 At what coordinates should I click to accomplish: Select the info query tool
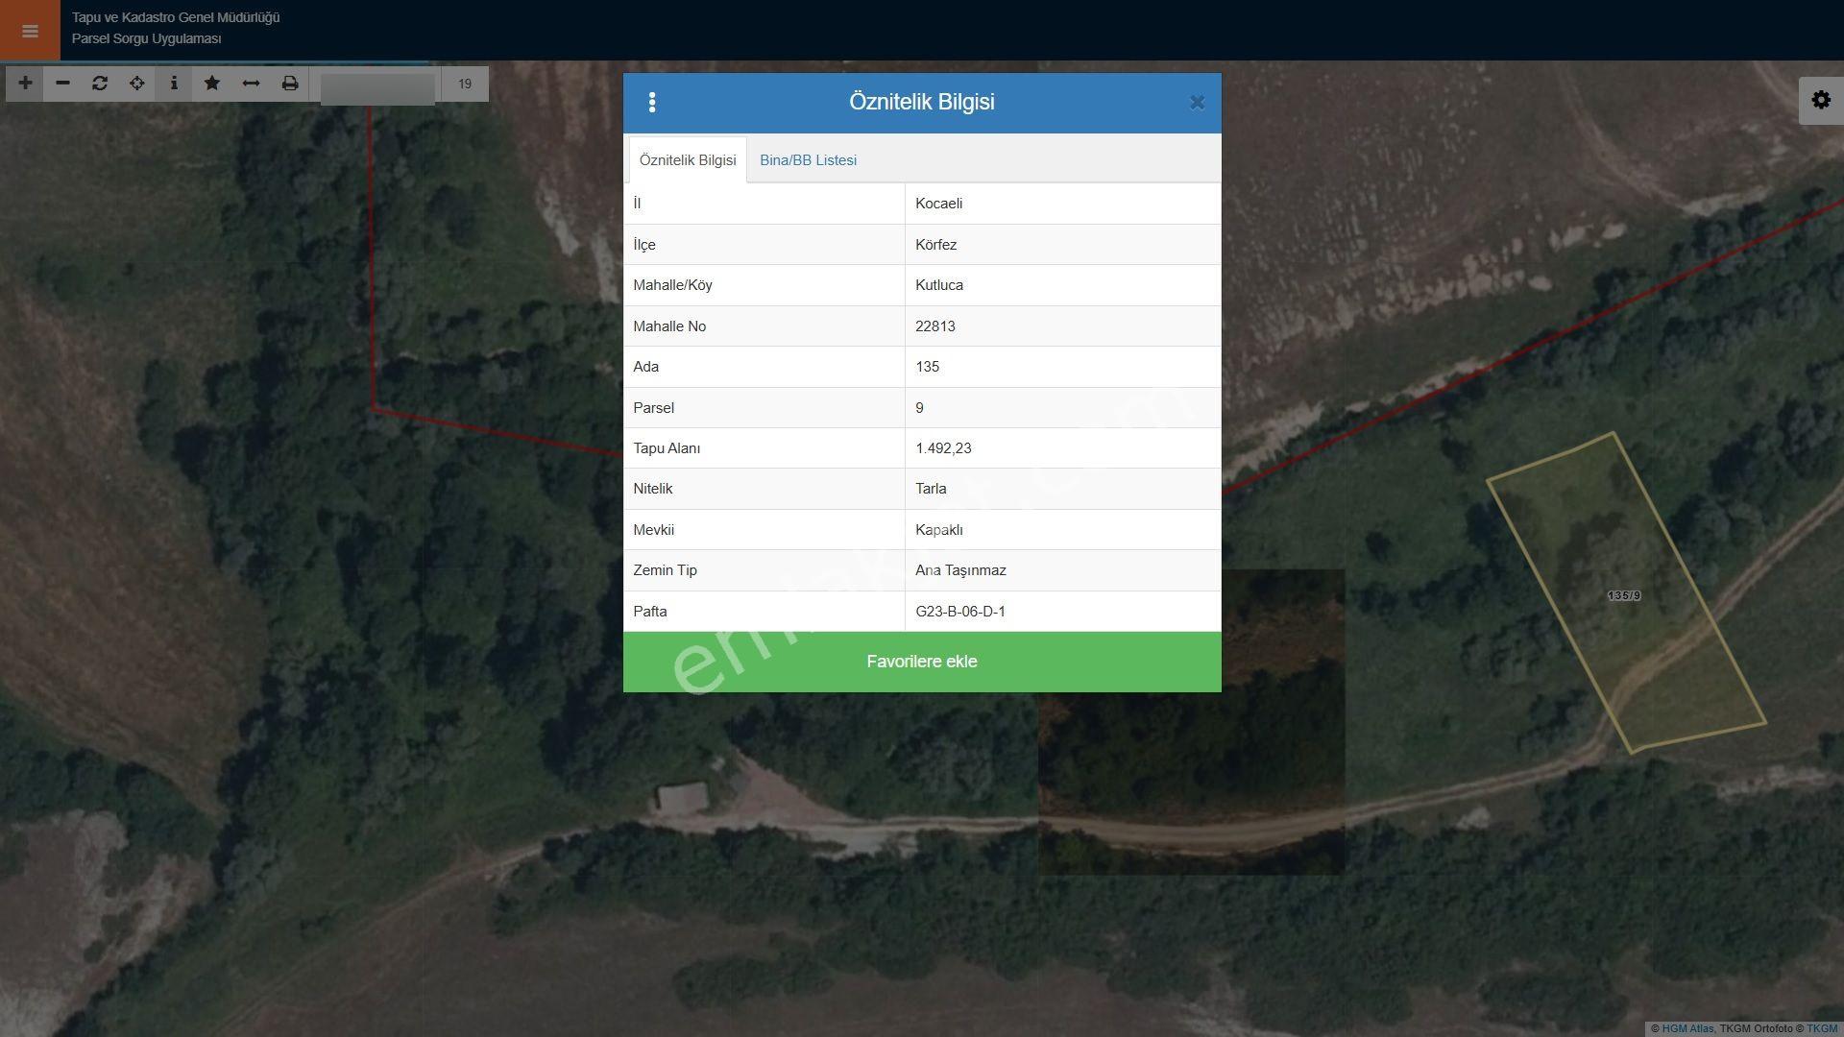point(174,84)
